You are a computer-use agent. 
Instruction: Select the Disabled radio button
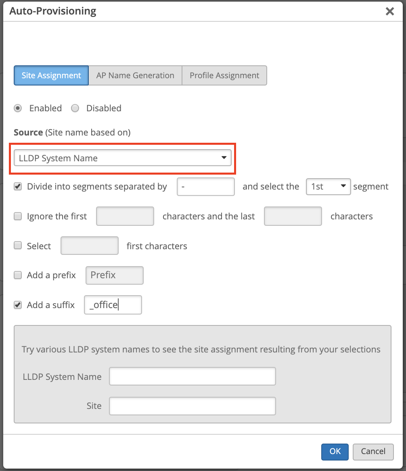pos(75,108)
